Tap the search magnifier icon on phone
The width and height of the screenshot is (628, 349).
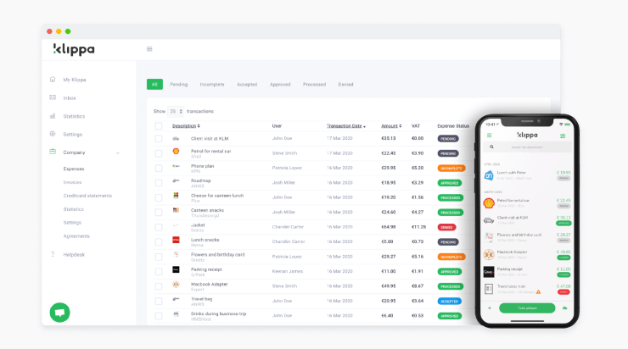491,147
